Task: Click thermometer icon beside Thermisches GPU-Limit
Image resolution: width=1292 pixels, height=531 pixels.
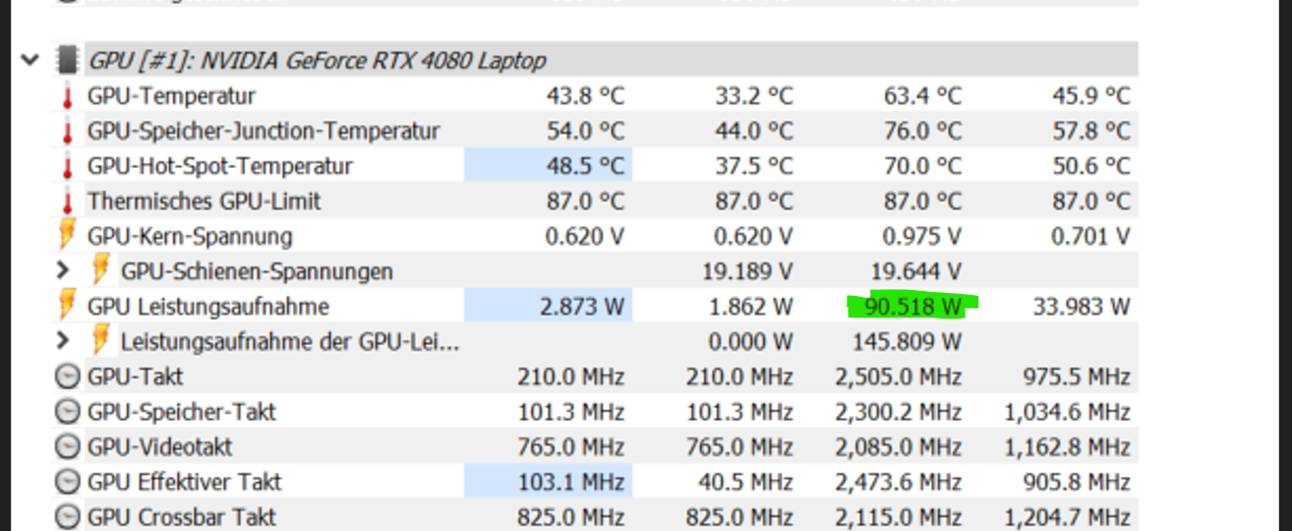Action: pos(67,202)
